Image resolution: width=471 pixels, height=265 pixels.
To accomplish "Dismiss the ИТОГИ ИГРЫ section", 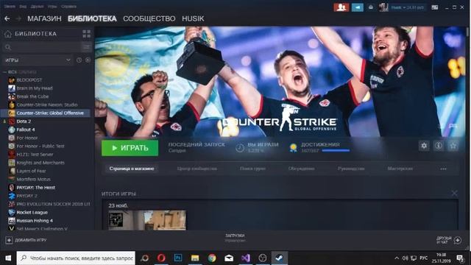I will tap(454, 193).
